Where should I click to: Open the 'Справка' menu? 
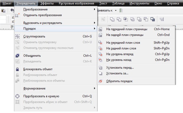tap(173, 3)
